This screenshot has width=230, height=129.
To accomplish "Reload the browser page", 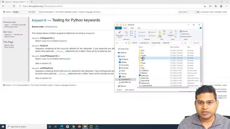I will [x=14, y=6].
